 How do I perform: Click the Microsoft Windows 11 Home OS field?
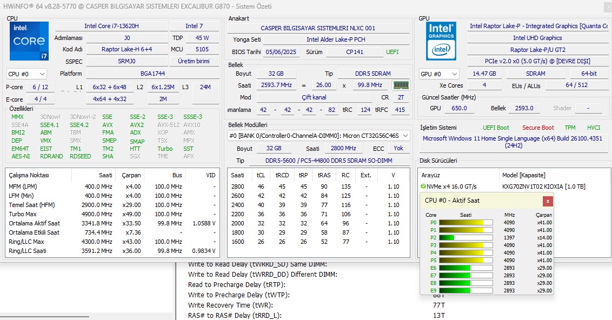coord(513,142)
